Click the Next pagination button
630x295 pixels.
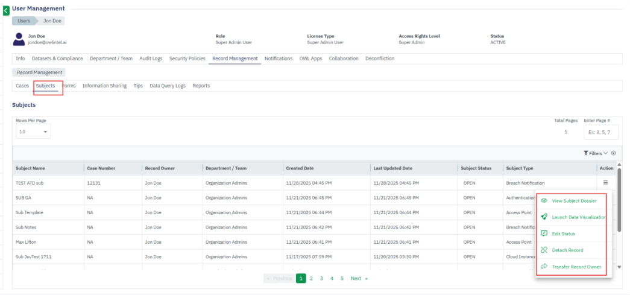(356, 279)
